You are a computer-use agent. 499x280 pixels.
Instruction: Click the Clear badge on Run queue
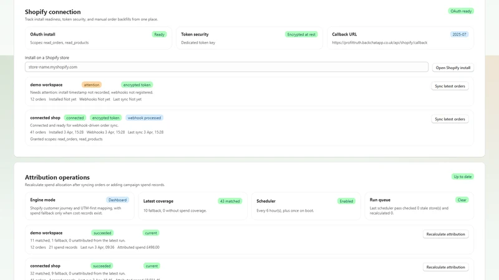(462, 200)
